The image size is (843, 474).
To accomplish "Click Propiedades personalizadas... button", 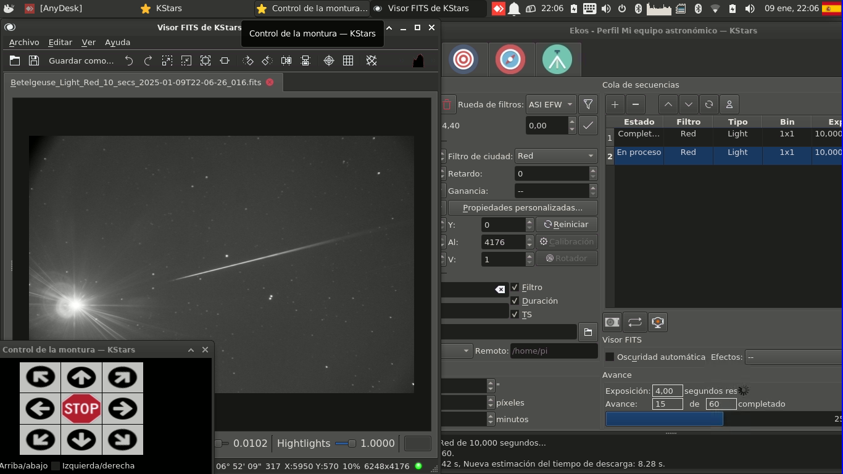I will [523, 208].
